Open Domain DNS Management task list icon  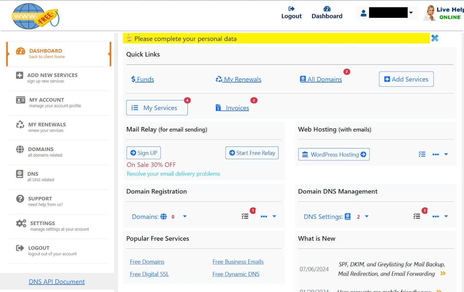click(417, 216)
